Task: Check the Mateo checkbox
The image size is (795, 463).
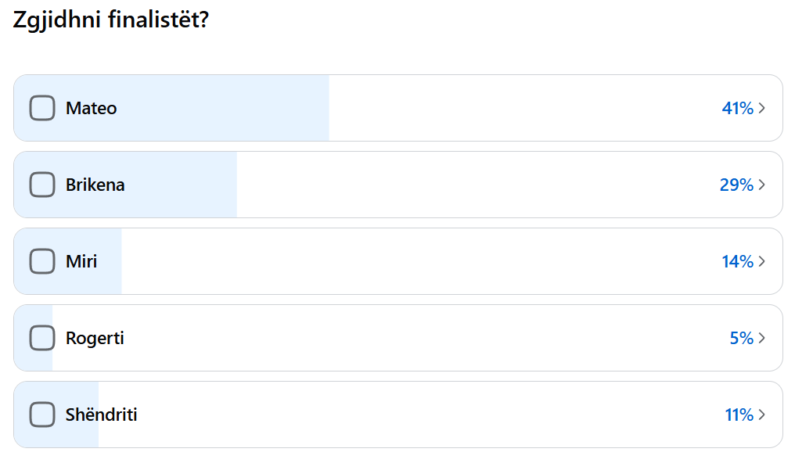Action: click(42, 108)
